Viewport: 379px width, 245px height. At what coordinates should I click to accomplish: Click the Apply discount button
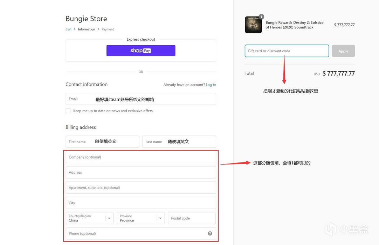coord(343,51)
